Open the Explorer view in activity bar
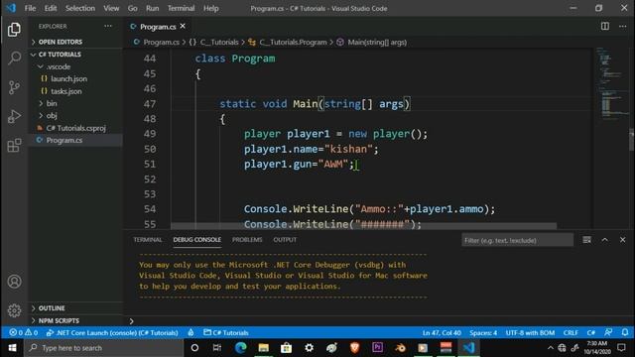The height and width of the screenshot is (357, 635). pos(14,30)
